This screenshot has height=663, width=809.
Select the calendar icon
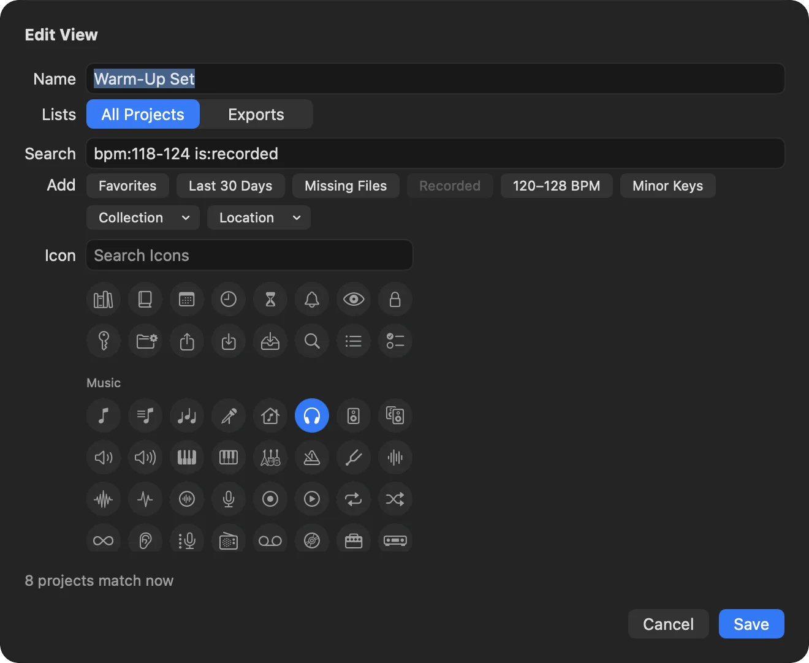point(187,300)
